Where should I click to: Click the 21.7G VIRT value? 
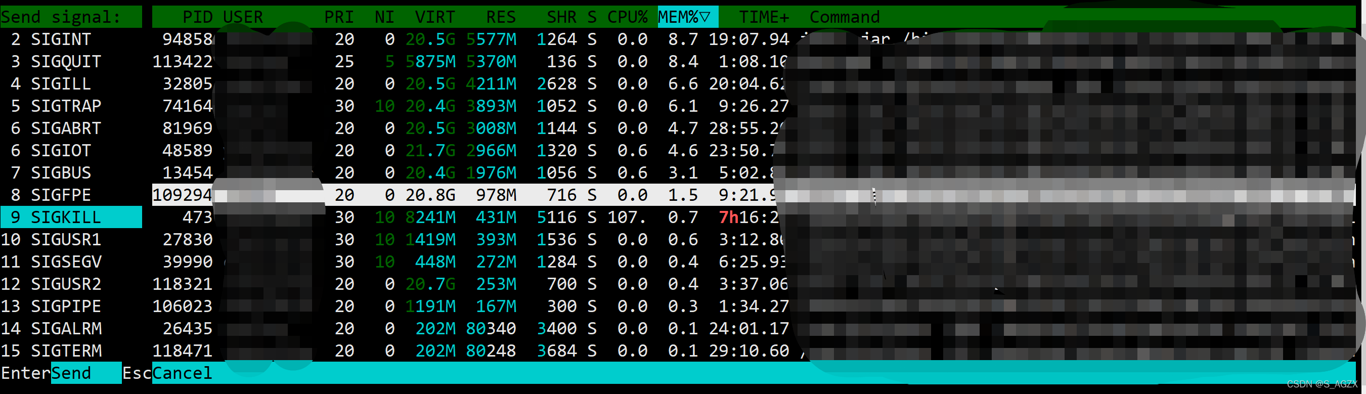[x=430, y=151]
